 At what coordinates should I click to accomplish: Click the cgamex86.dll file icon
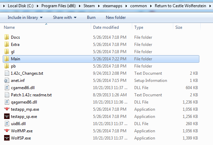pyautogui.click(x=7, y=88)
